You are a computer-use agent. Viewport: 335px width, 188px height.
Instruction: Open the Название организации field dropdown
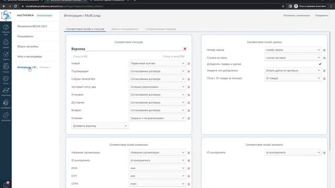[157, 152]
